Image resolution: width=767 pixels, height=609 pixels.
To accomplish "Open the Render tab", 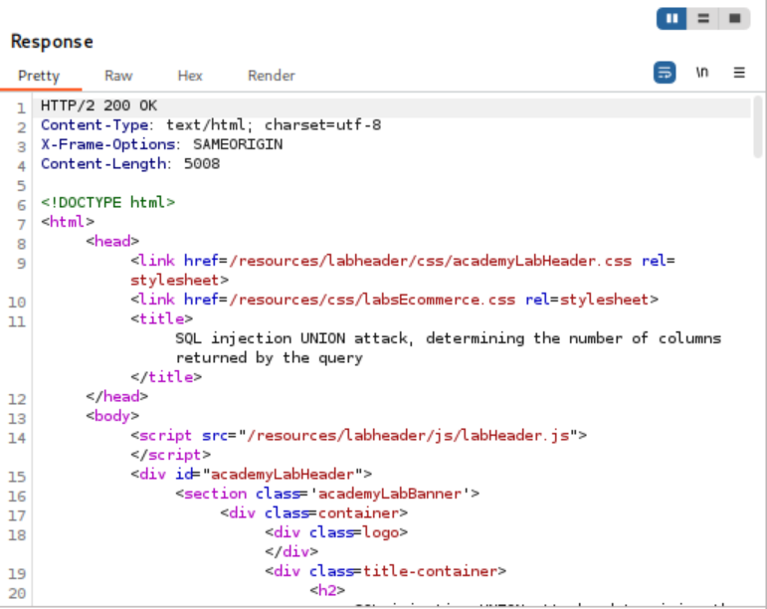I will coord(272,76).
